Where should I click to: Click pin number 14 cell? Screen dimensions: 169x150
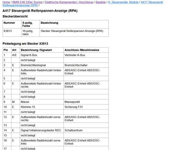pyautogui.click(x=7, y=130)
